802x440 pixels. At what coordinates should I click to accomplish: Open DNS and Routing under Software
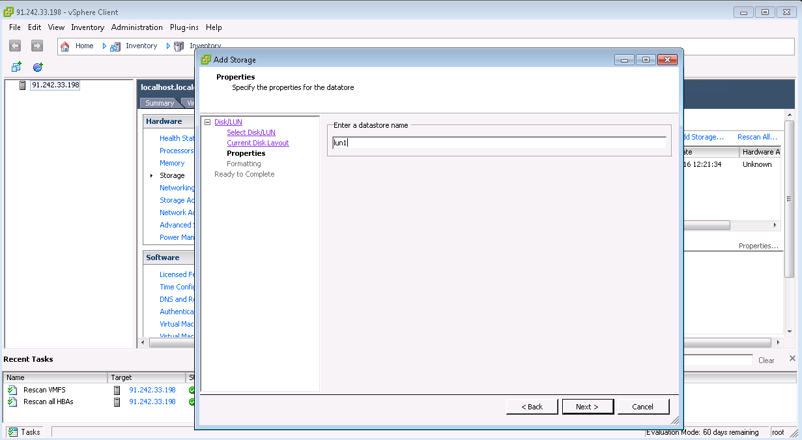[x=177, y=299]
